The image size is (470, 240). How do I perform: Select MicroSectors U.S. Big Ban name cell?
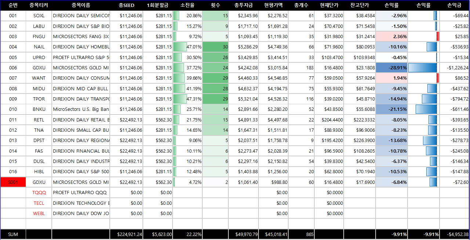[x=81, y=109]
